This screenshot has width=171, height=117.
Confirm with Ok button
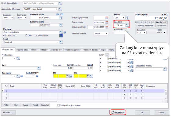[x=142, y=112]
